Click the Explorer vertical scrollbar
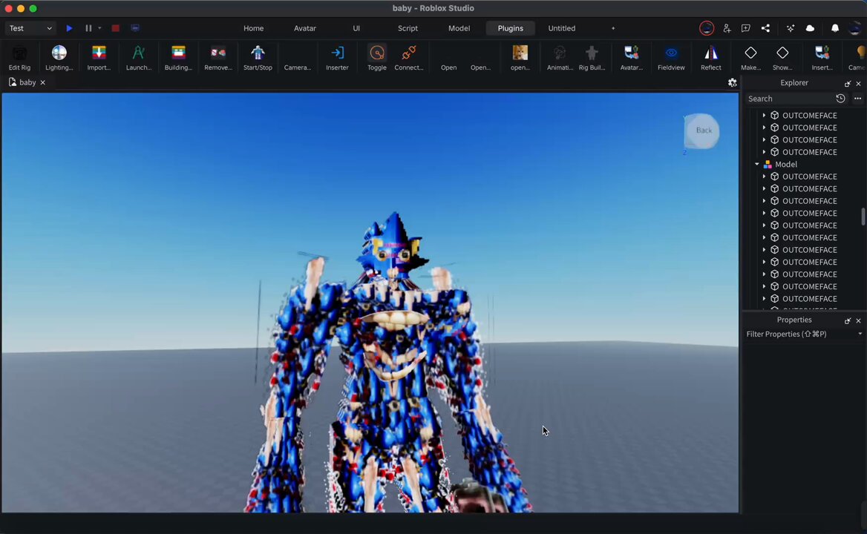867x534 pixels. (863, 217)
